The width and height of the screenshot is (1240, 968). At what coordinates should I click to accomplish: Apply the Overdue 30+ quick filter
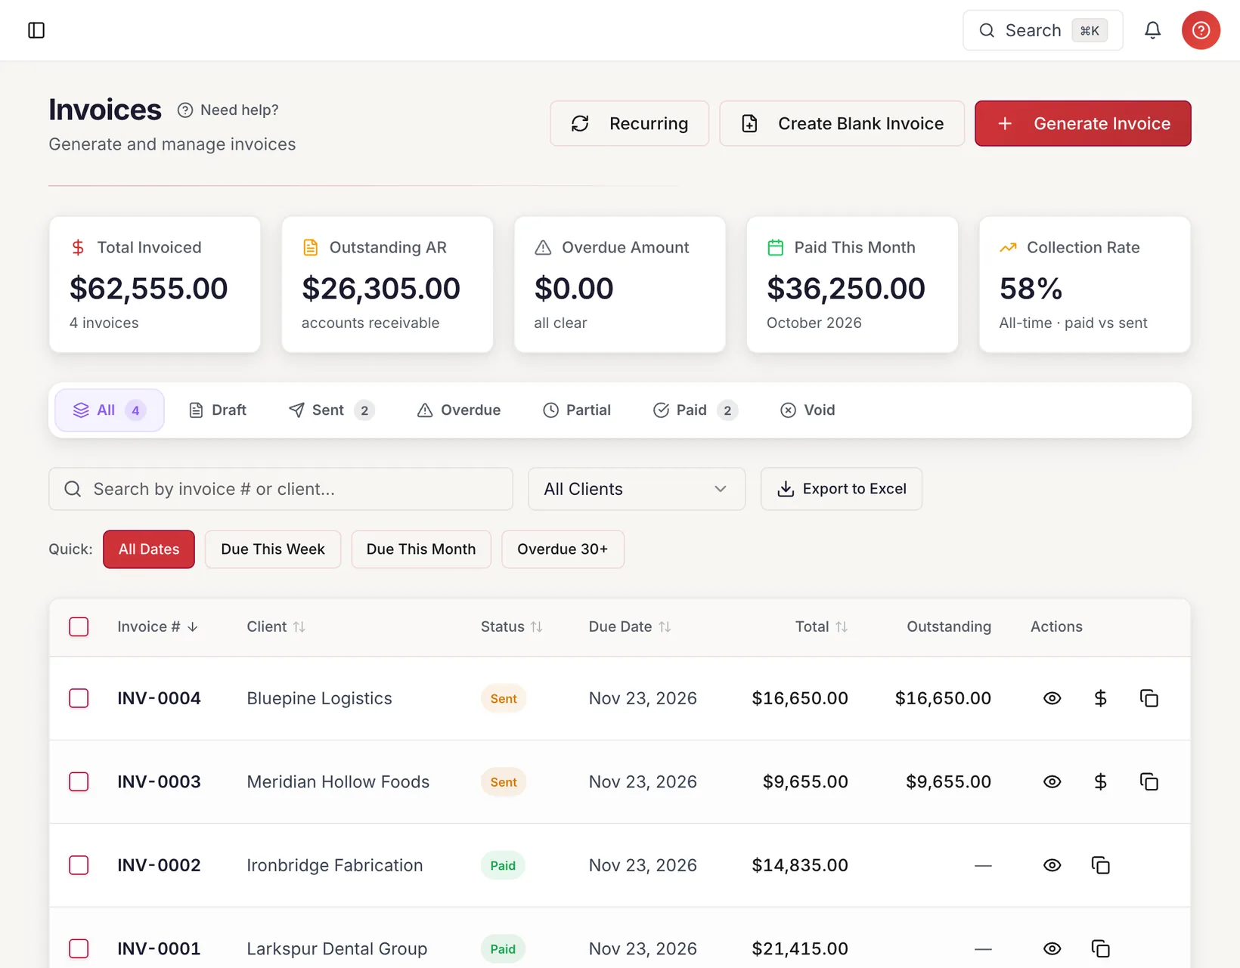[x=563, y=549]
